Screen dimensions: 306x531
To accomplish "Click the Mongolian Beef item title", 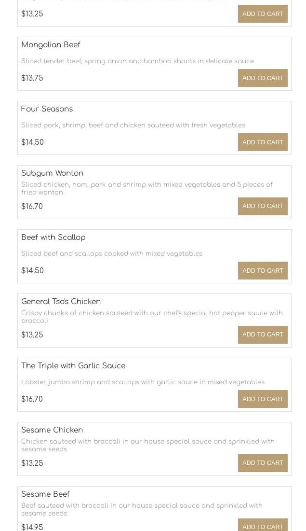I will coord(51,45).
